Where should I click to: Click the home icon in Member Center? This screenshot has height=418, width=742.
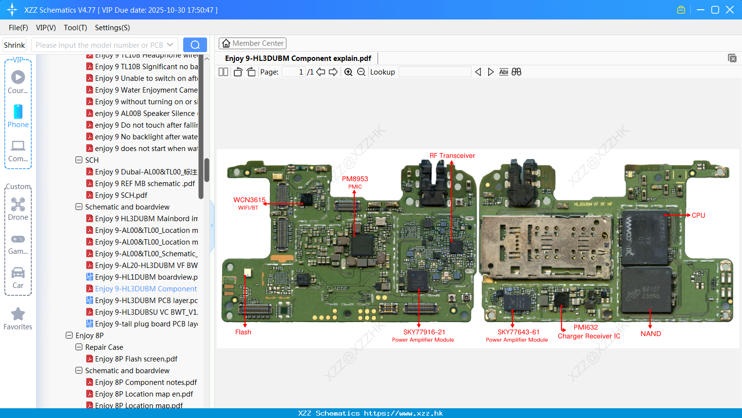pyautogui.click(x=226, y=43)
